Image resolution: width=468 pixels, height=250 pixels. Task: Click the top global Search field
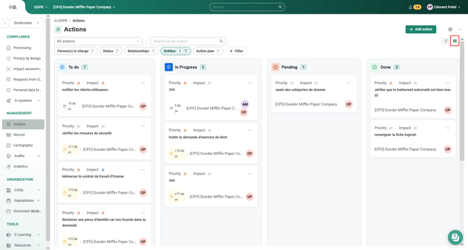coord(247,7)
